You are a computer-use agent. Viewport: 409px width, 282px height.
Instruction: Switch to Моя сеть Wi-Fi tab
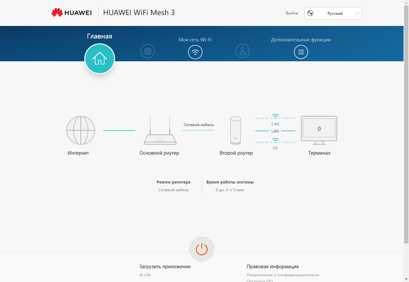195,40
